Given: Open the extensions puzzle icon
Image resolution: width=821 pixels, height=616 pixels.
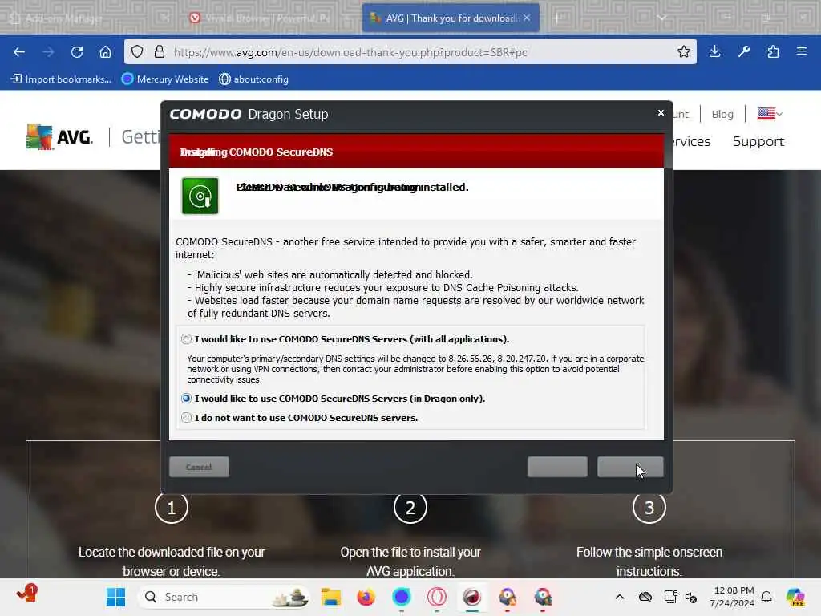Looking at the screenshot, I should 773,52.
